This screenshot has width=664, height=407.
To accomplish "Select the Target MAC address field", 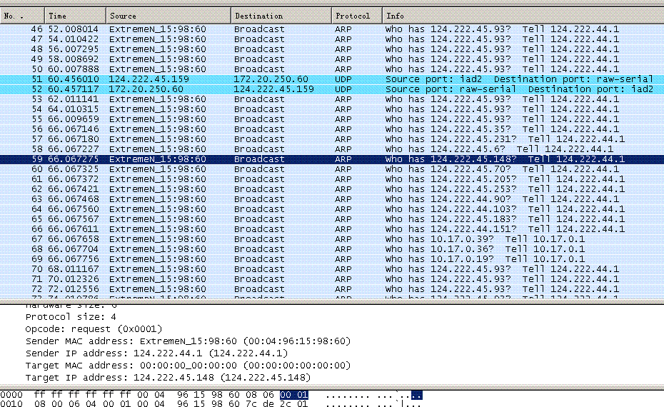I will coord(188,365).
